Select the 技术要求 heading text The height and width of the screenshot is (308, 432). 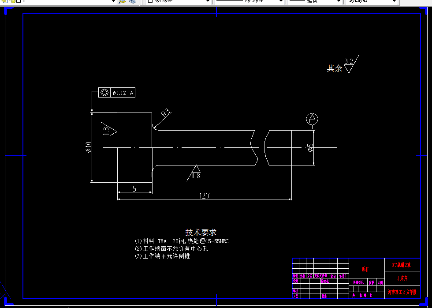tap(201, 232)
